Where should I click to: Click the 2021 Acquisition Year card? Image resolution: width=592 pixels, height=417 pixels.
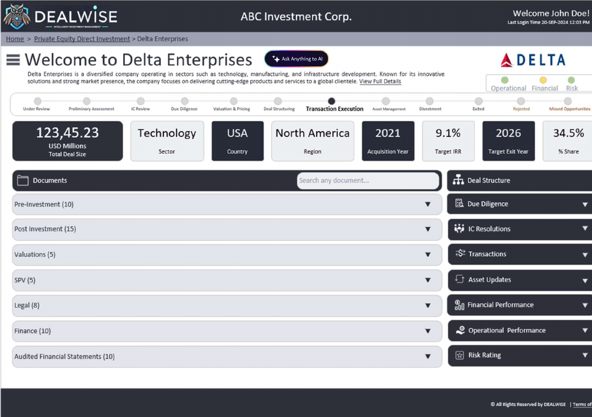[x=388, y=141]
